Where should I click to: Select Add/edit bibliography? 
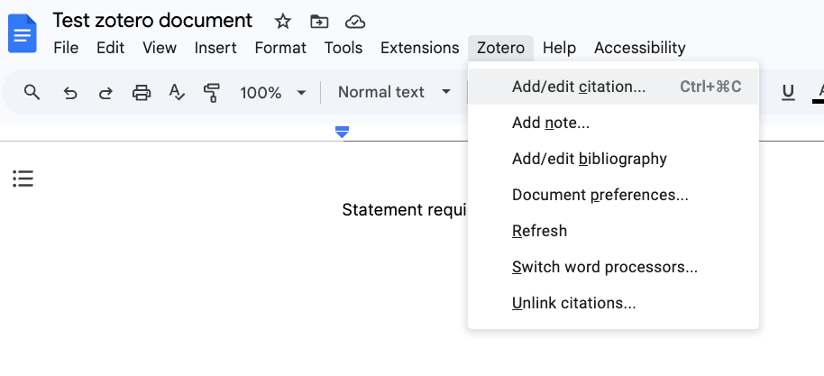click(x=613, y=159)
